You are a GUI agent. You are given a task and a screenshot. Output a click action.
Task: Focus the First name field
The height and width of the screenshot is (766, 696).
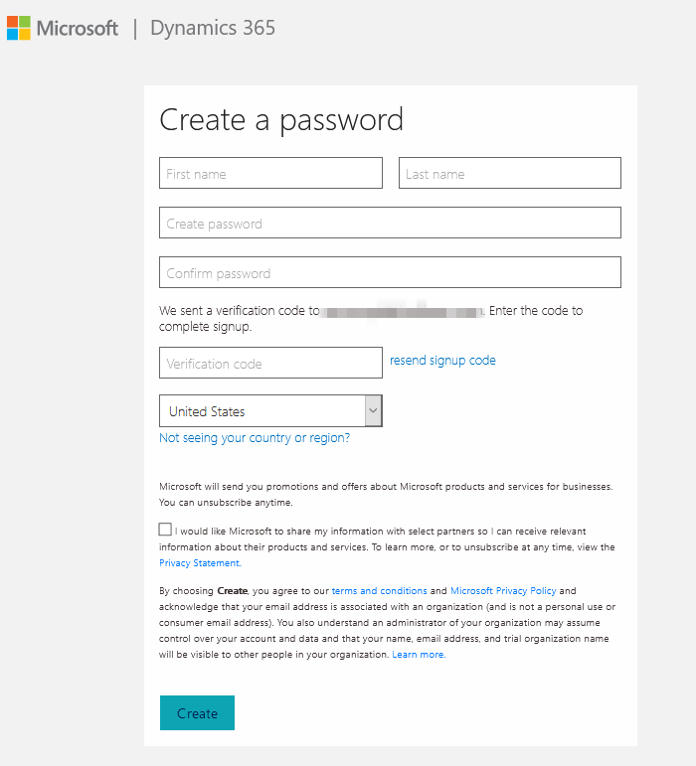pos(270,173)
